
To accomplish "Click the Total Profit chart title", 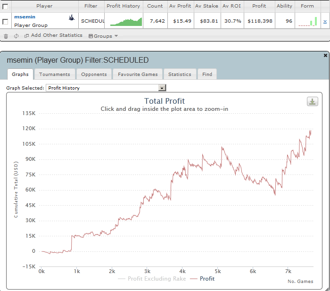I will click(165, 101).
